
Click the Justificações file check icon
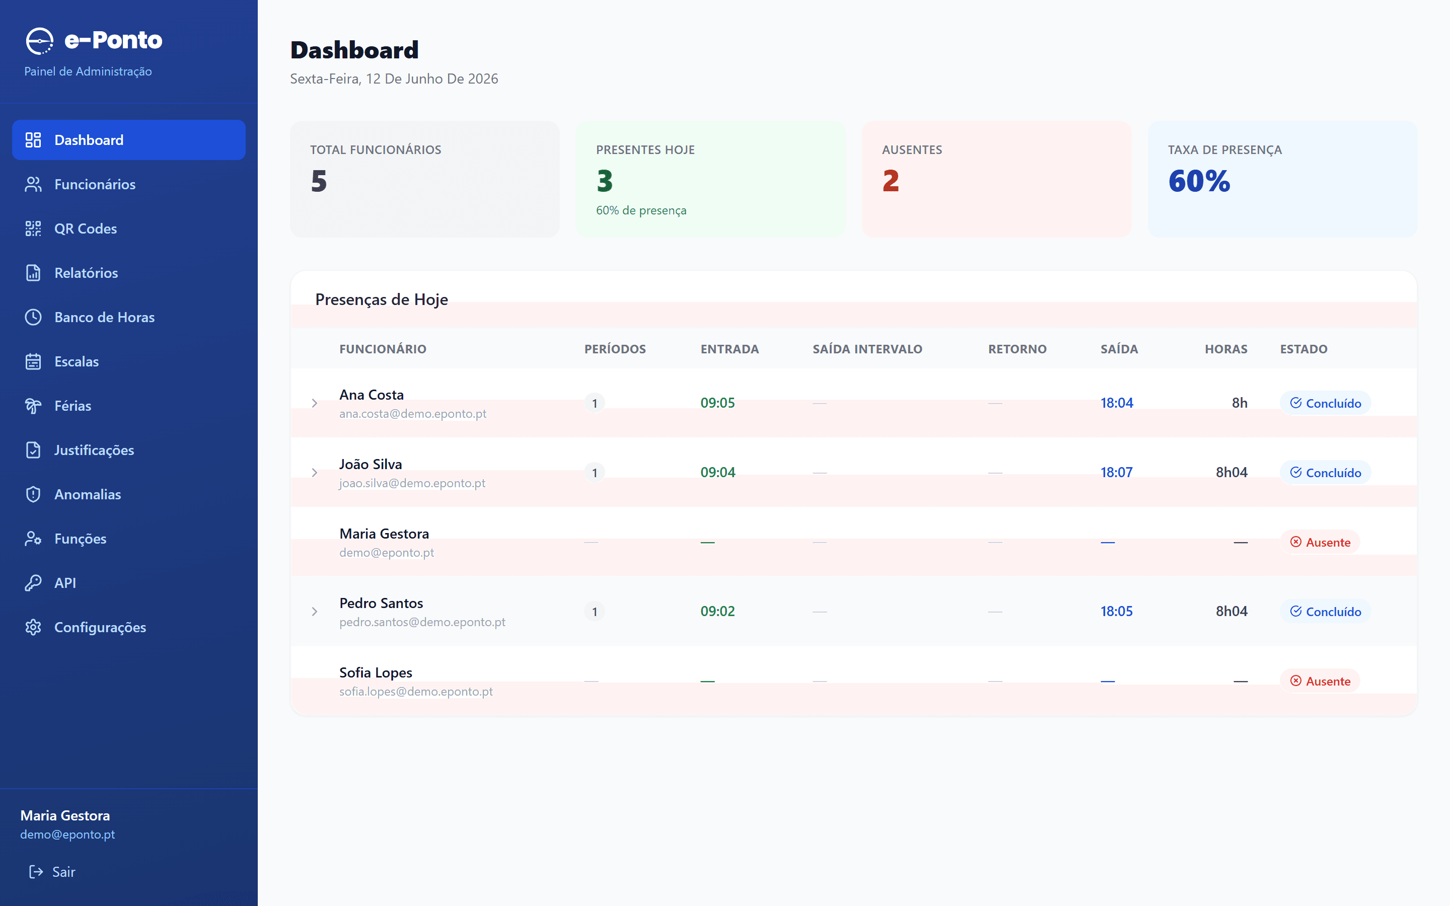(x=33, y=450)
